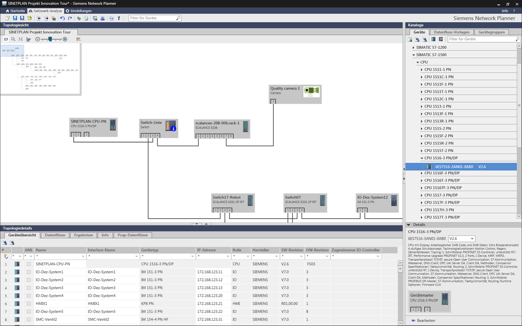Switch to the Startseite tab
The width and height of the screenshot is (522, 326).
15,11
